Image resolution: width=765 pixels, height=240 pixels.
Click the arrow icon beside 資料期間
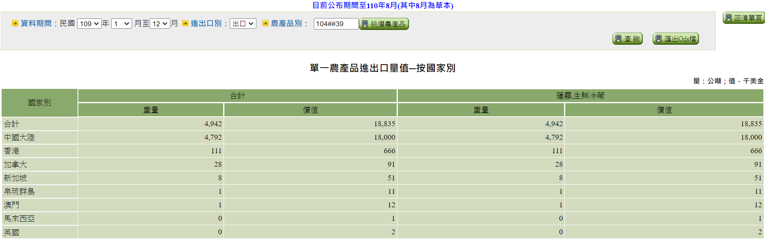[x=15, y=23]
